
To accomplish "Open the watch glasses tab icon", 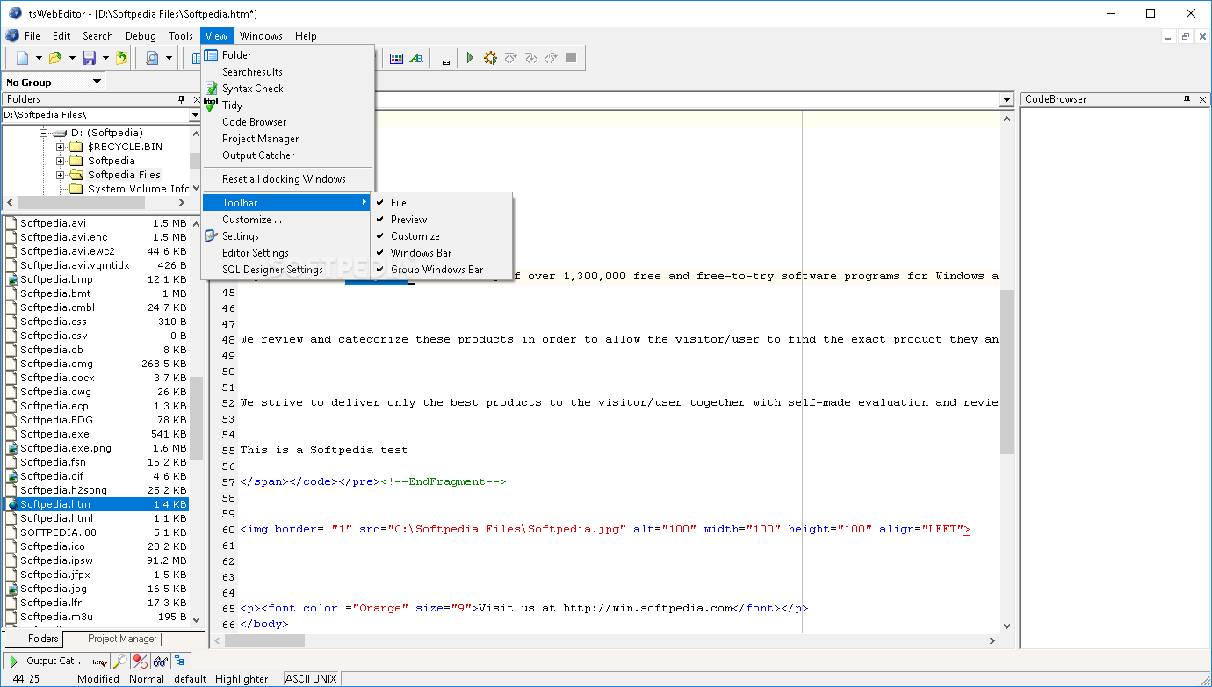I will coord(160,661).
